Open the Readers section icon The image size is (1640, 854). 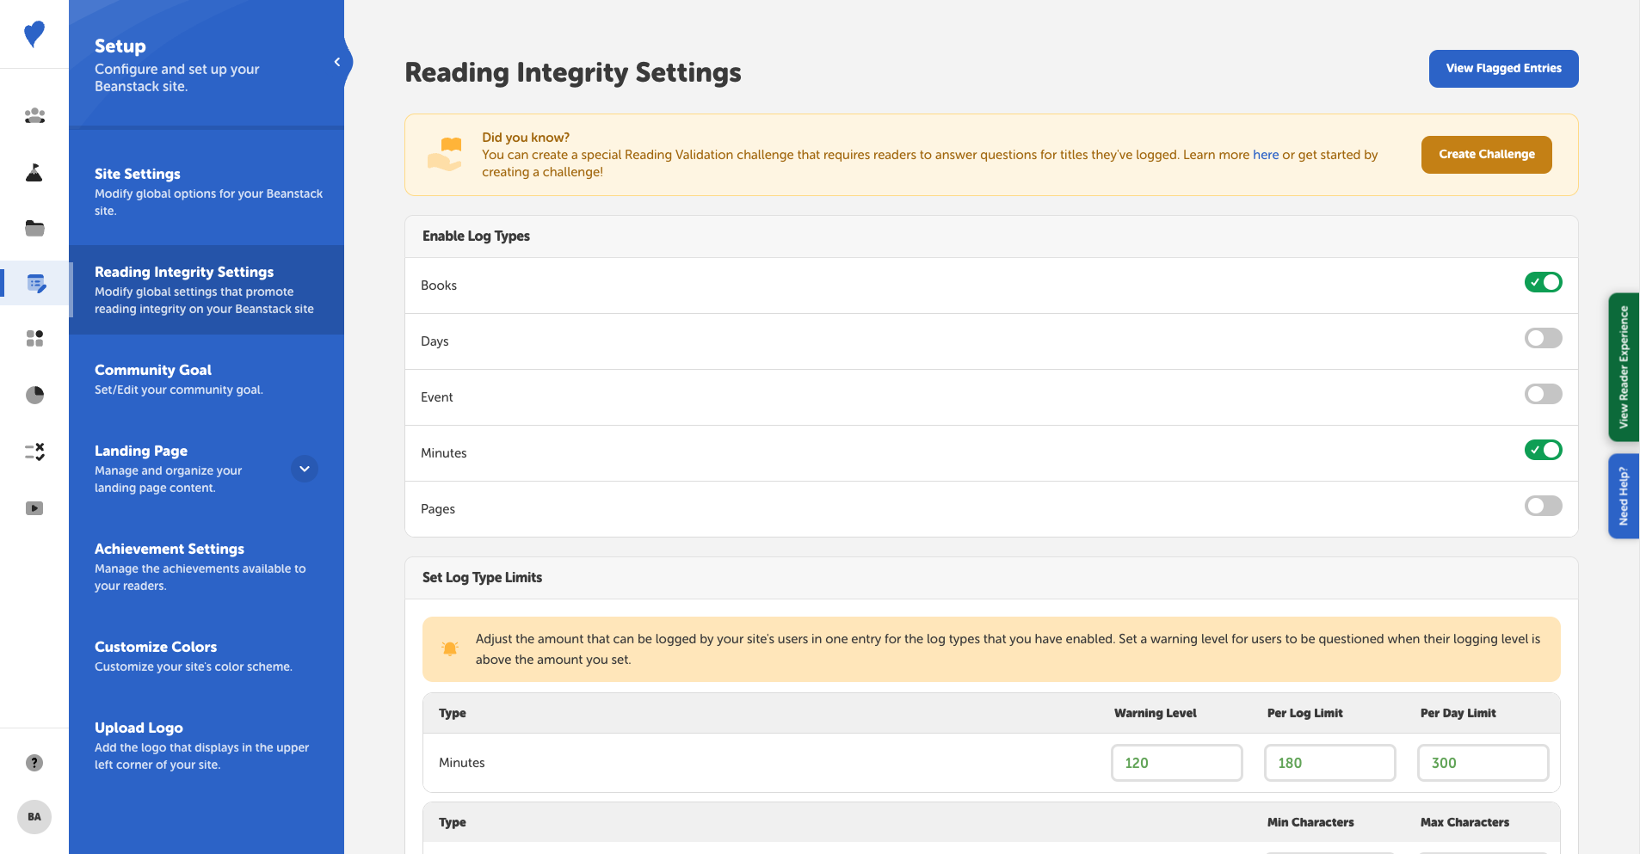pyautogui.click(x=34, y=115)
